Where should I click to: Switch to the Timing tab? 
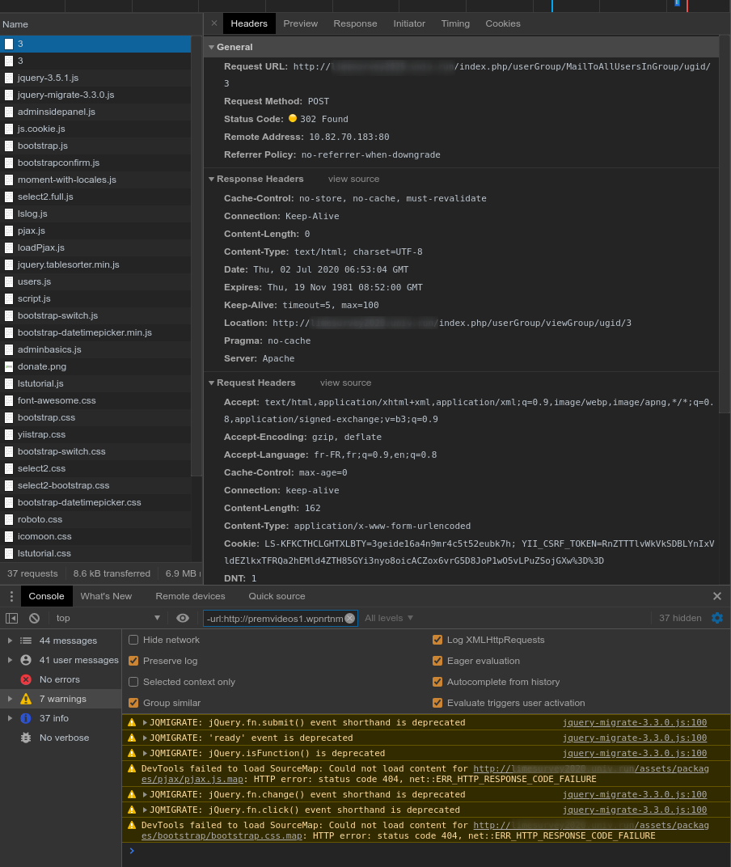point(455,23)
